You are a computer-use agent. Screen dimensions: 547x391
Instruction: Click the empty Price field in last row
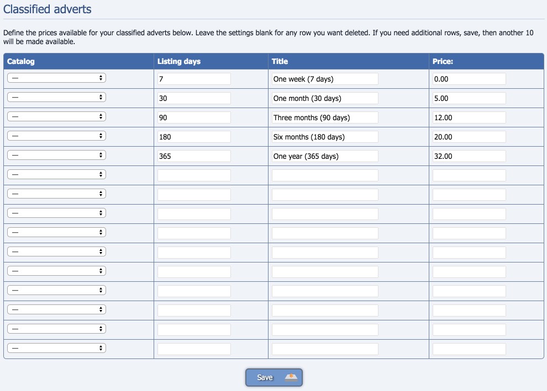tap(469, 349)
